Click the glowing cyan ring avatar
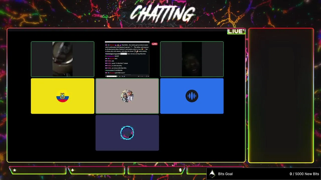 click(127, 133)
